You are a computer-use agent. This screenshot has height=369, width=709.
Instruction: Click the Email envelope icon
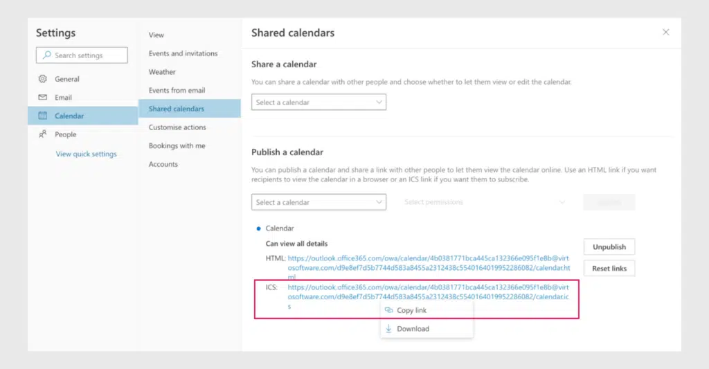[43, 98]
